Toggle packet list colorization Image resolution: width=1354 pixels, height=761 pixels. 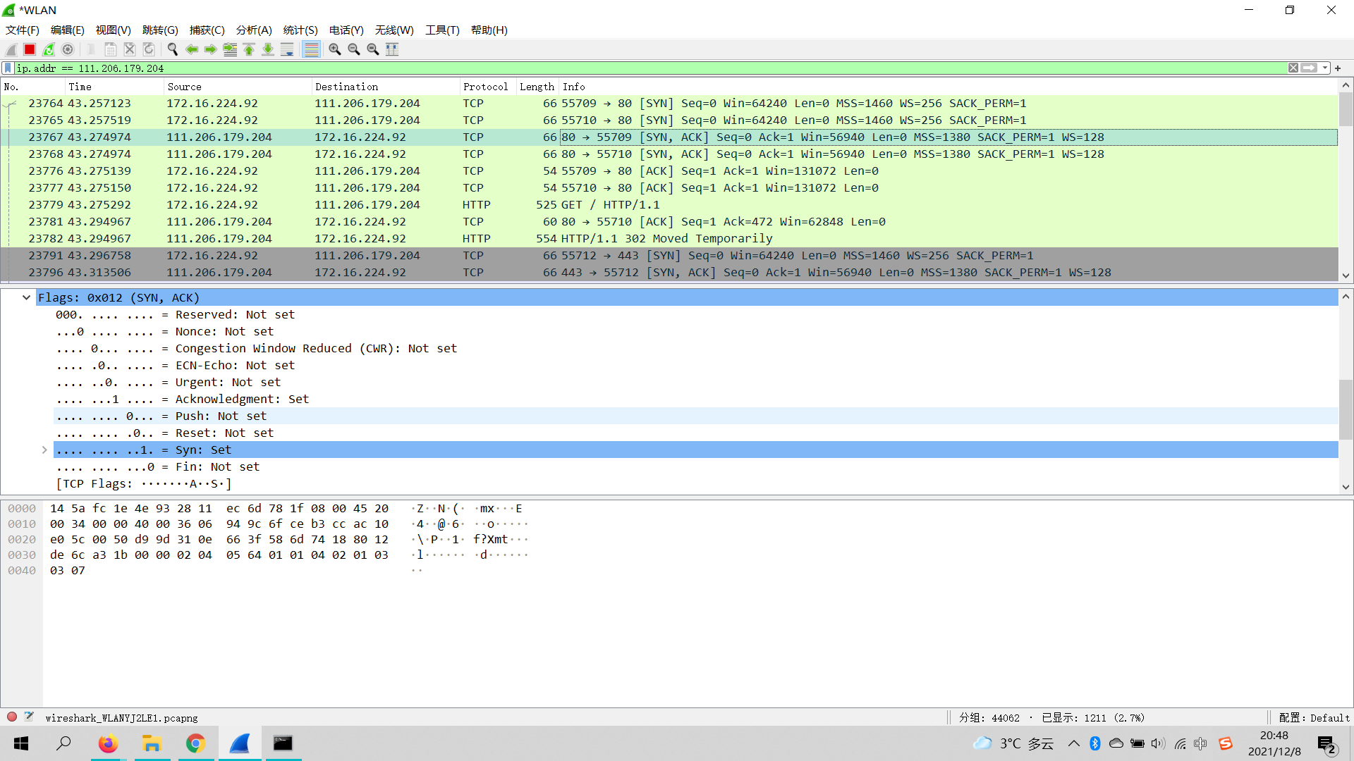tap(311, 49)
